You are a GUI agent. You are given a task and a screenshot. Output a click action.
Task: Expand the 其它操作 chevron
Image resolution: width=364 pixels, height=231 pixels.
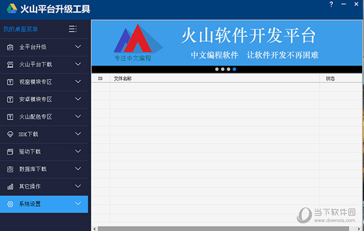click(x=78, y=186)
